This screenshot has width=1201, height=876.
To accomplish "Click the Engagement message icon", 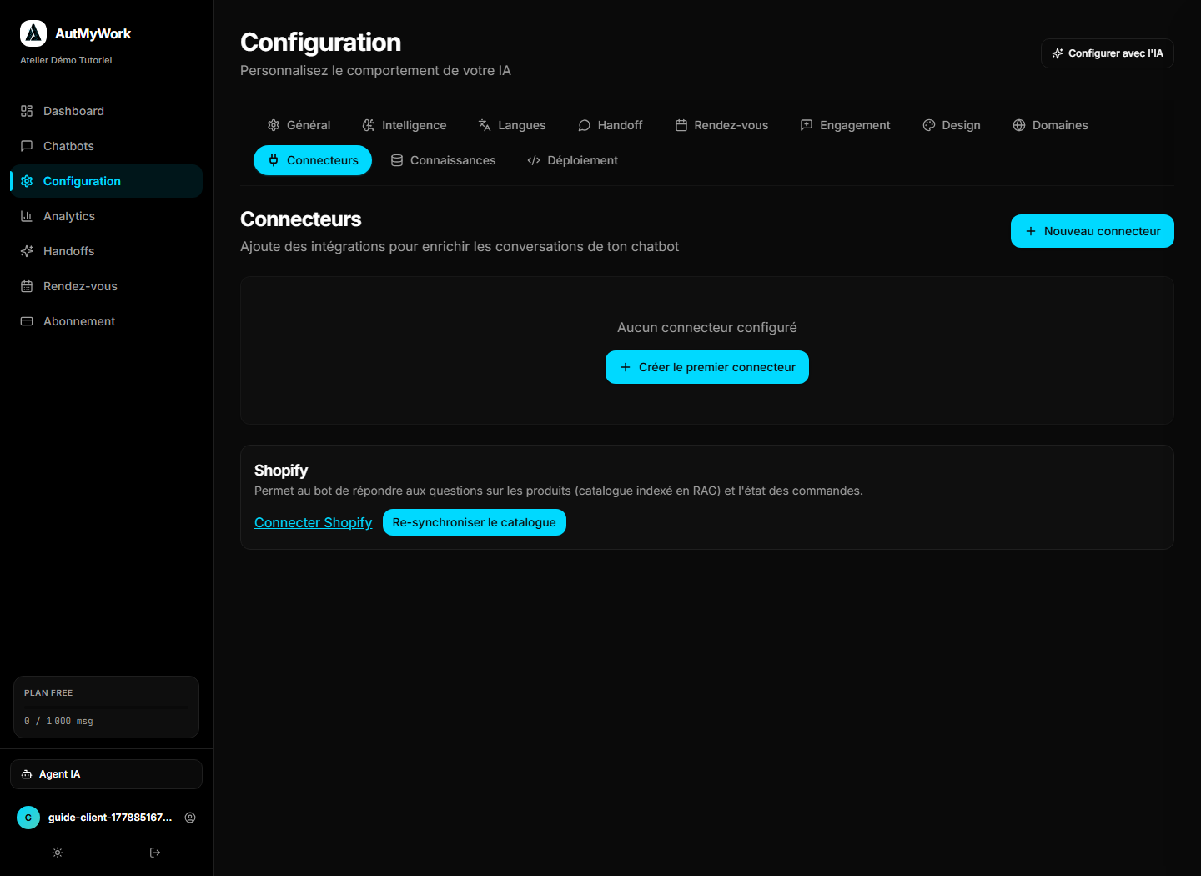I will pos(807,125).
